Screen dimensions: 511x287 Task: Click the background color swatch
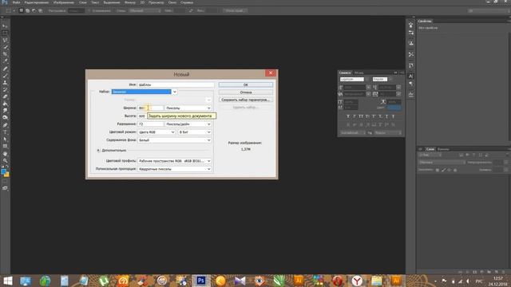[7, 175]
